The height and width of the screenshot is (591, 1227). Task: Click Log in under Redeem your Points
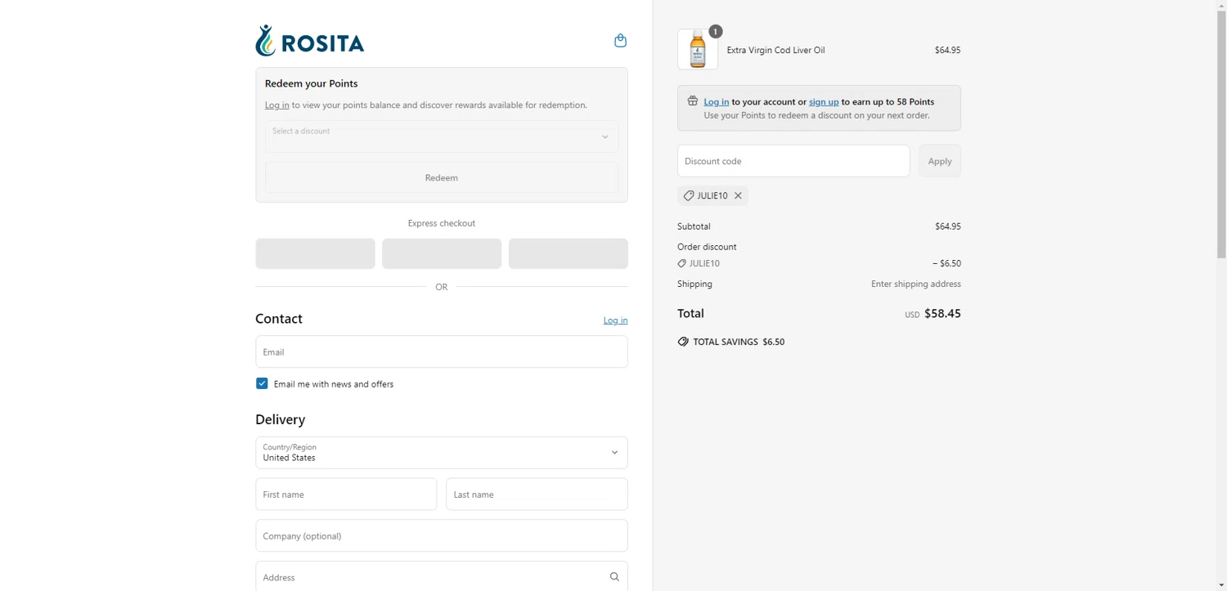pos(276,105)
